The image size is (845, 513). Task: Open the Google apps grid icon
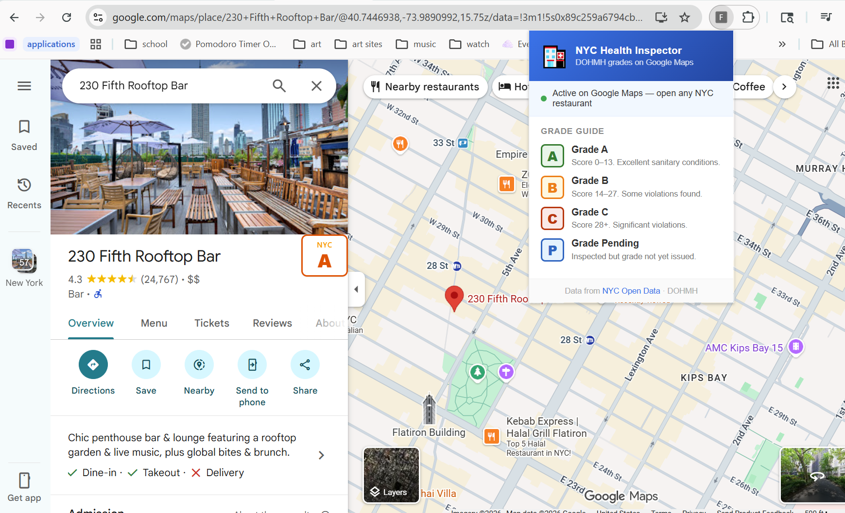click(x=833, y=83)
